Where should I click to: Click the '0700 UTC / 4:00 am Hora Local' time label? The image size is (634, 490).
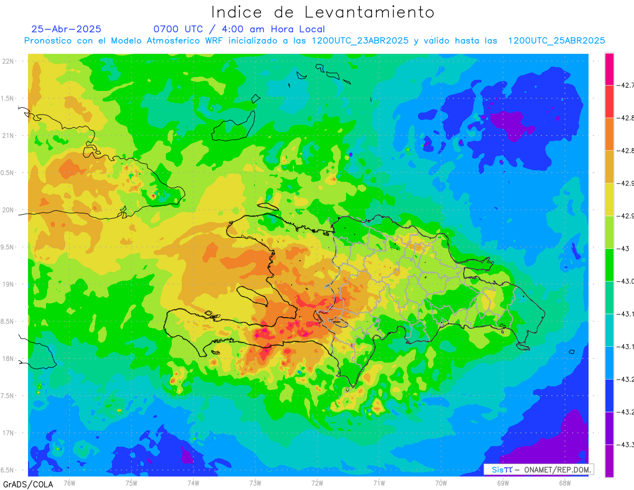coord(239,29)
